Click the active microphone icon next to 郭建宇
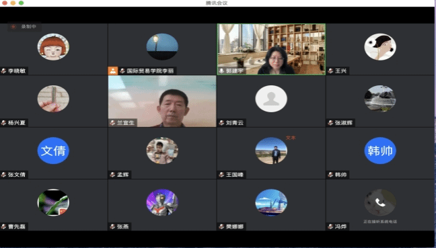 tap(221, 71)
